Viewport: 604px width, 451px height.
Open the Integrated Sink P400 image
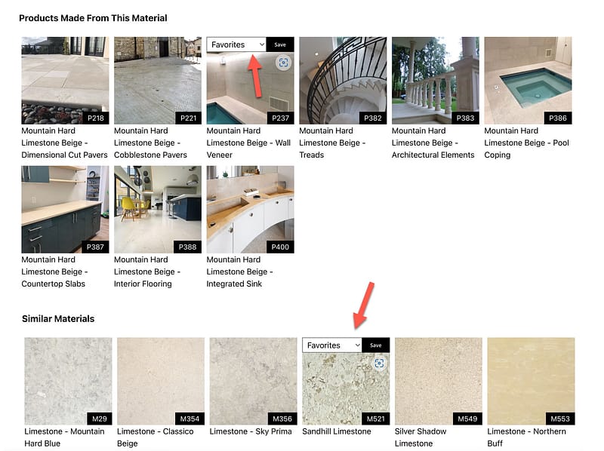tap(250, 210)
